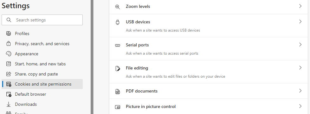
Task: Open the USB devices permission page
Action: click(x=208, y=26)
